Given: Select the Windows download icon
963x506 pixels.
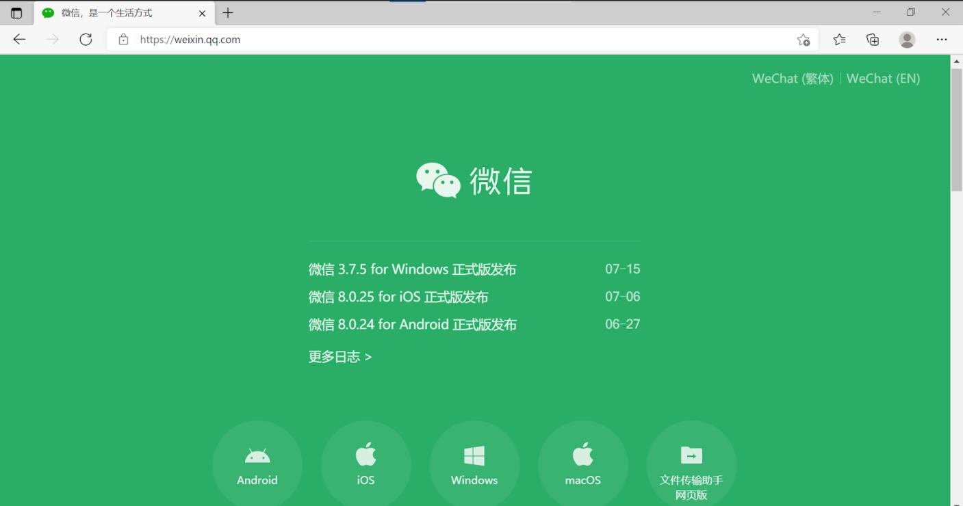Looking at the screenshot, I should click(474, 454).
